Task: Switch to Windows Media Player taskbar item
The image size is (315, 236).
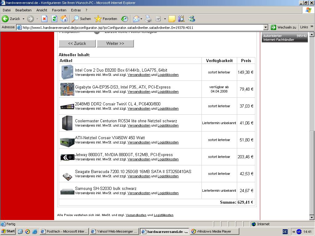Action: 214,231
